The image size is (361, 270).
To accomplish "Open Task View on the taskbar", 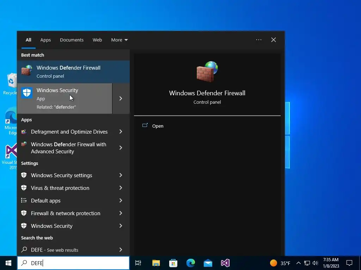I will pyautogui.click(x=138, y=263).
